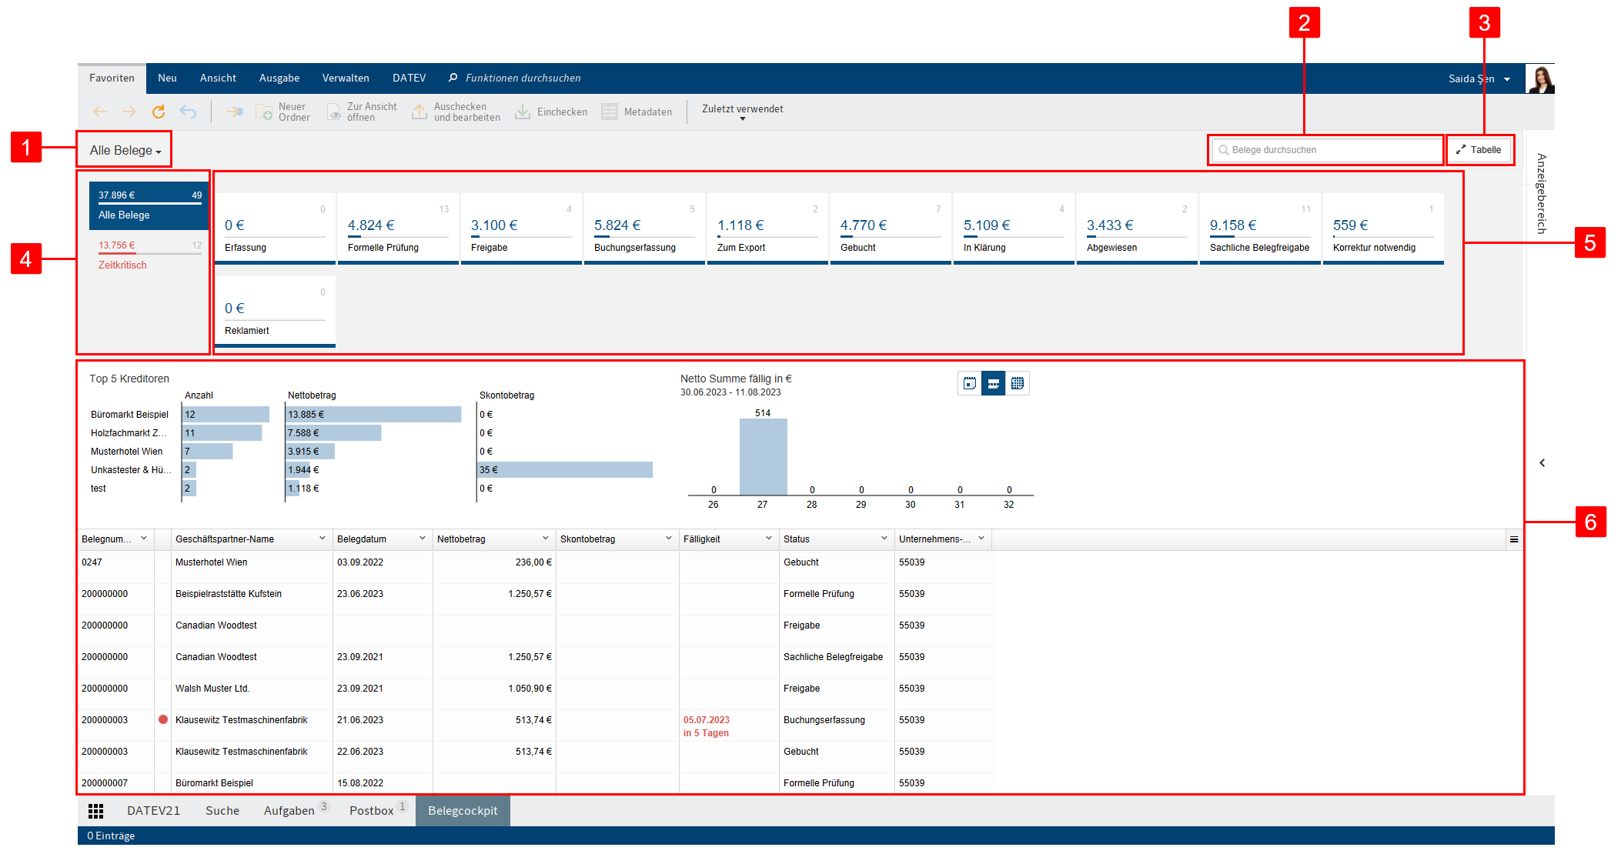1621x854 pixels.
Task: Open the Formelle Prüfung tile
Action: (398, 229)
